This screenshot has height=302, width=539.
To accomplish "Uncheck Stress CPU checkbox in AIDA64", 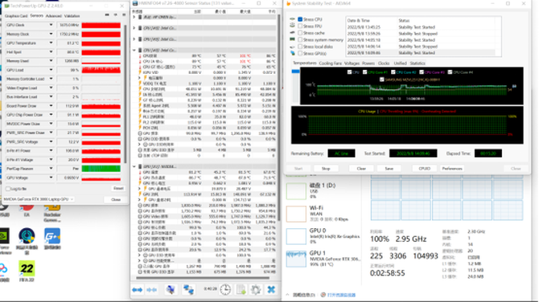I will [x=300, y=19].
